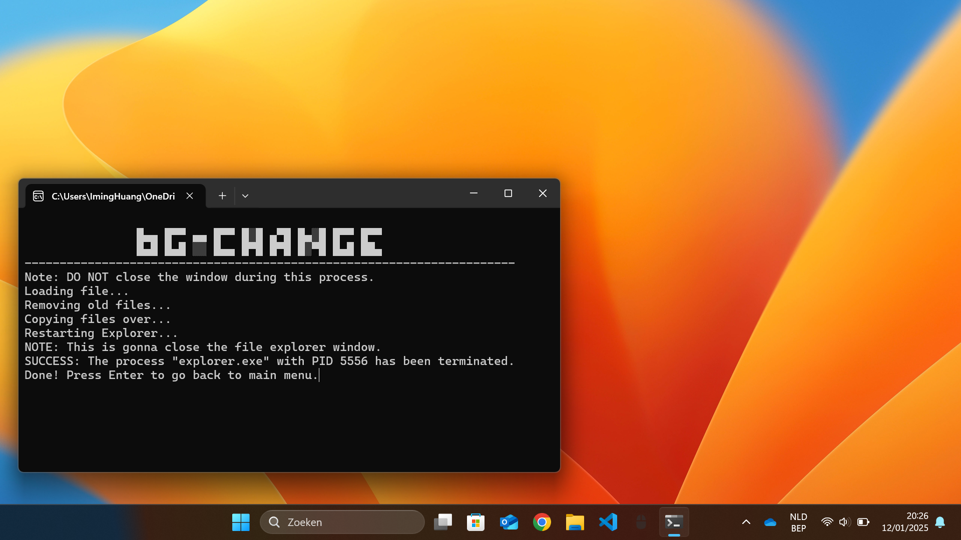Image resolution: width=961 pixels, height=540 pixels.
Task: Close the C:\Users\ImingHuang tab
Action: click(190, 196)
